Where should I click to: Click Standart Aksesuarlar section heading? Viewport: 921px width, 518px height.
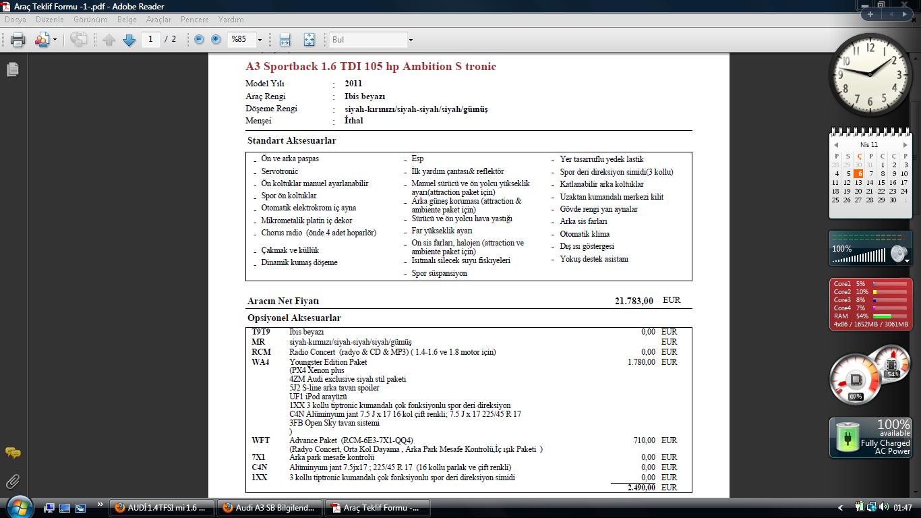pos(291,141)
